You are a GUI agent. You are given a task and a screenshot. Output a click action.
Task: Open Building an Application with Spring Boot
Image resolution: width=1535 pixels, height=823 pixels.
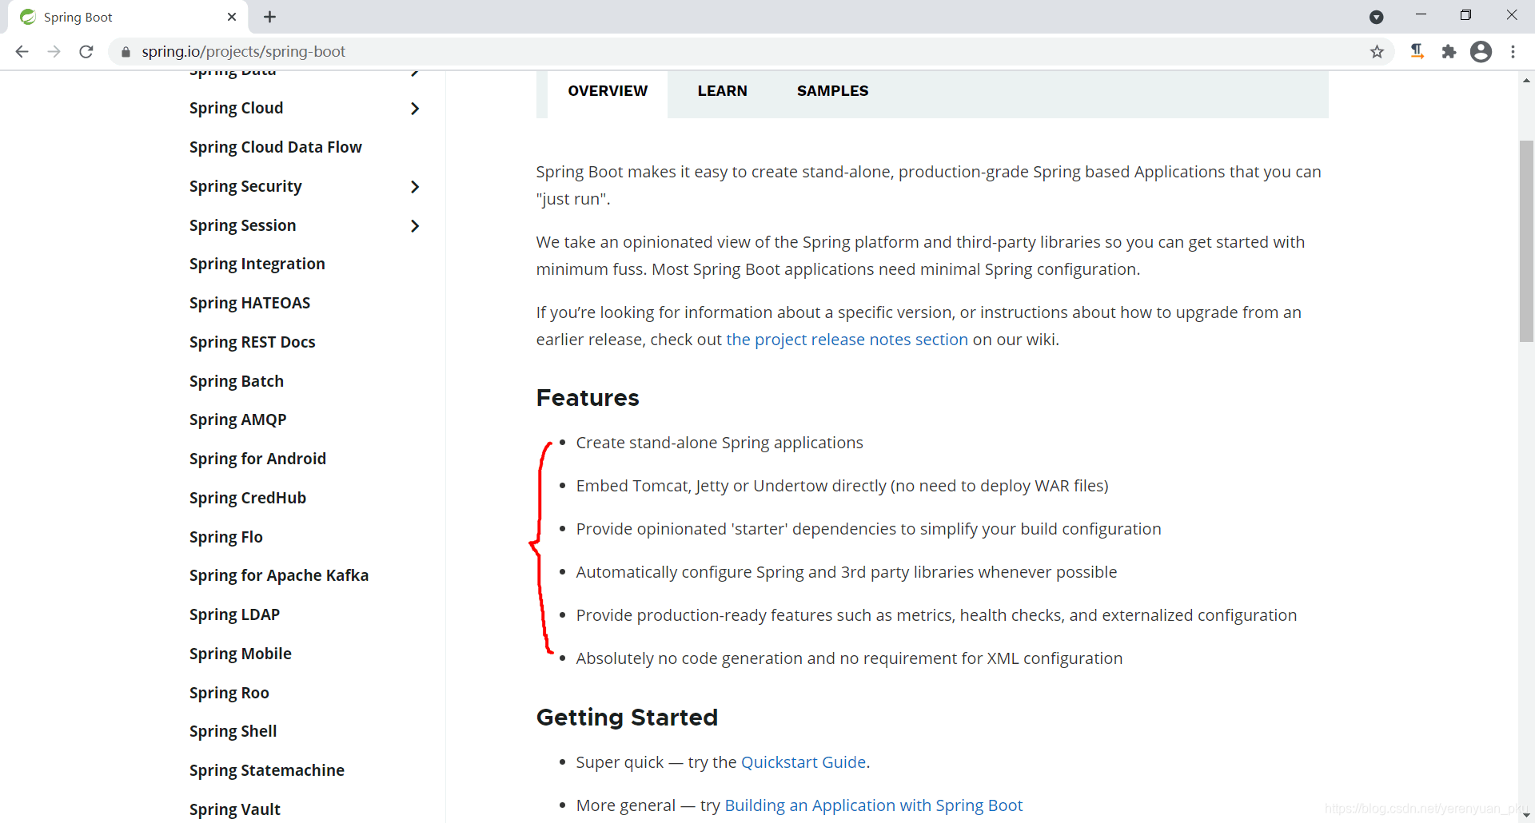[x=873, y=805]
